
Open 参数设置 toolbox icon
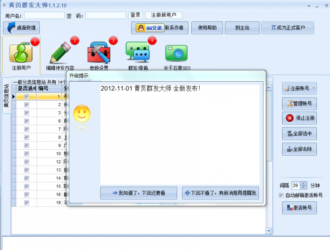point(99,53)
